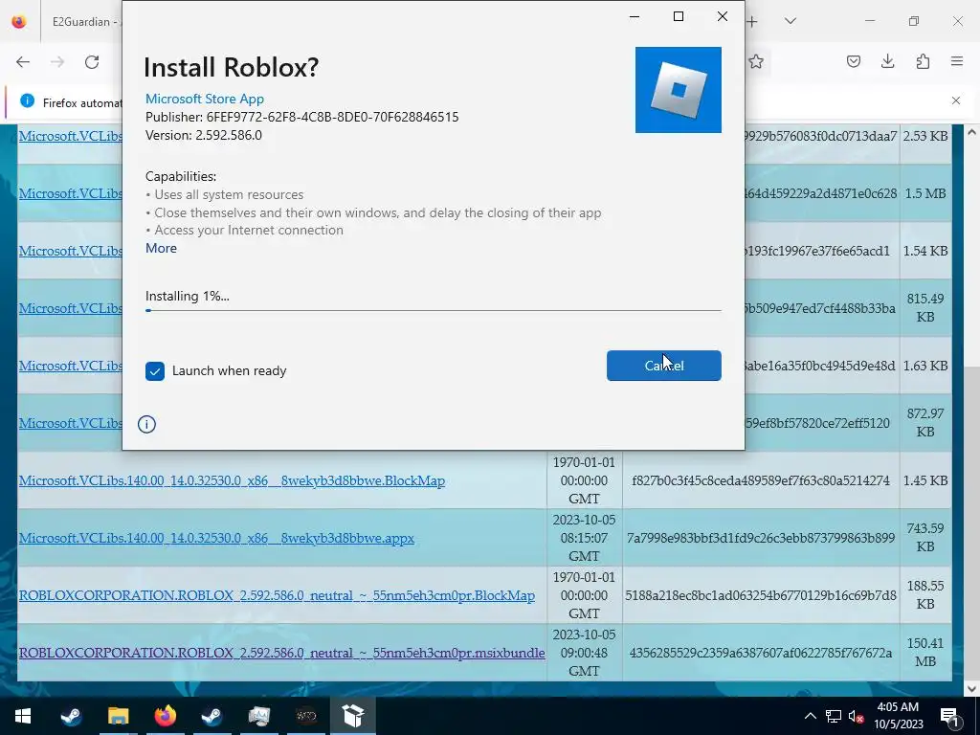
Task: Download VCLibs x86 BlockMap file
Action: click(232, 480)
